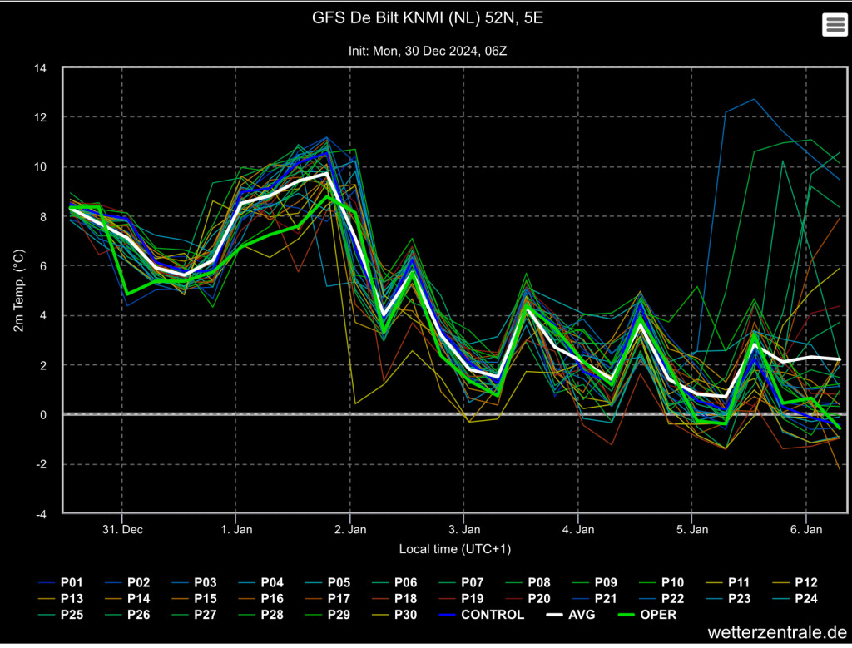
Task: Toggle P30 legend entry
Action: tap(394, 615)
